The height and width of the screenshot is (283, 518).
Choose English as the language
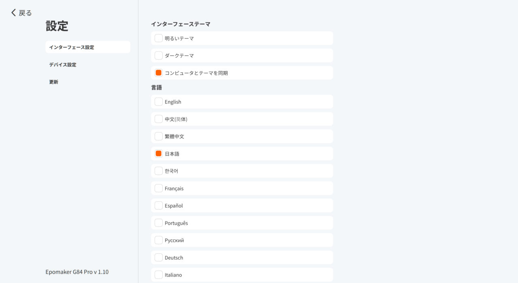159,102
